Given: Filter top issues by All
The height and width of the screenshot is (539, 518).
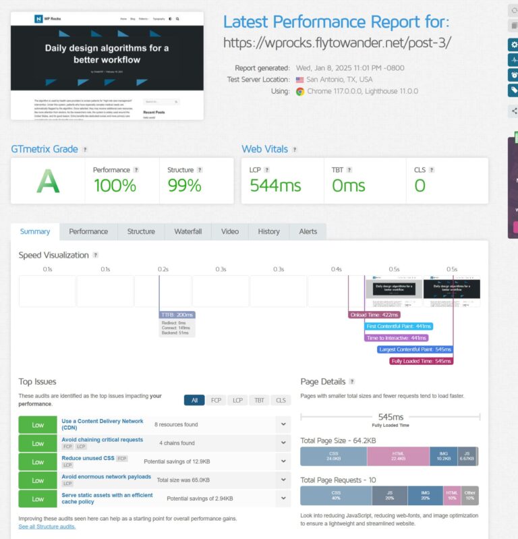Looking at the screenshot, I should coord(194,400).
